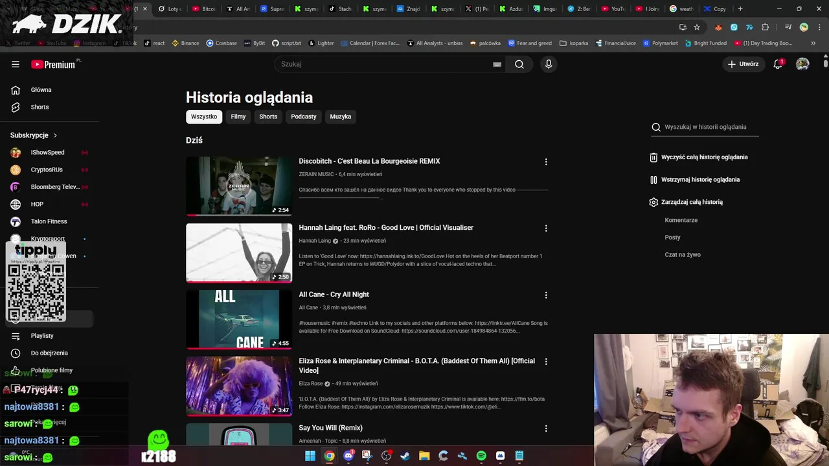
Task: Open Fear and greed bookmark
Action: click(530, 43)
